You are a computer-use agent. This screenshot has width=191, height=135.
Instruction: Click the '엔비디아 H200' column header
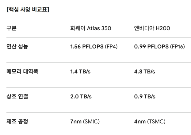tap(152, 28)
